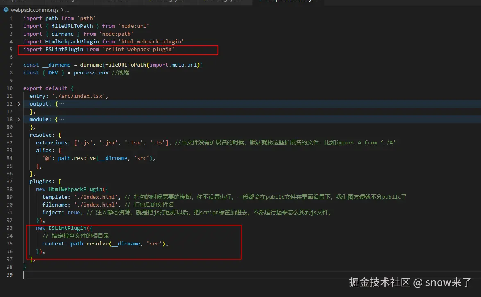Viewport: 481px width, 297px height.
Task: Click the 'DEV' constant on line 8
Action: tap(53, 72)
